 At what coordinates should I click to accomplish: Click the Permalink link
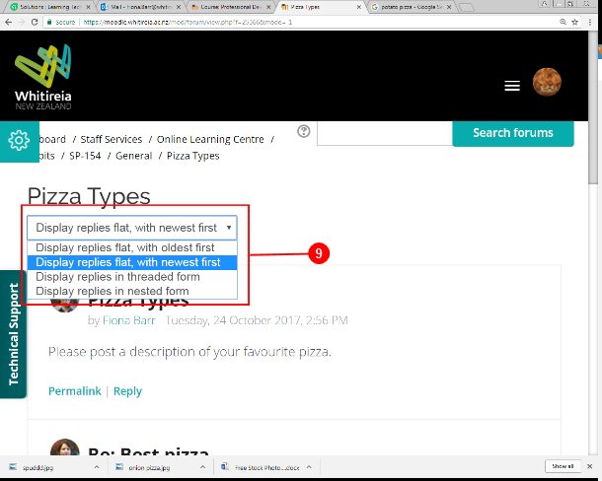point(74,391)
